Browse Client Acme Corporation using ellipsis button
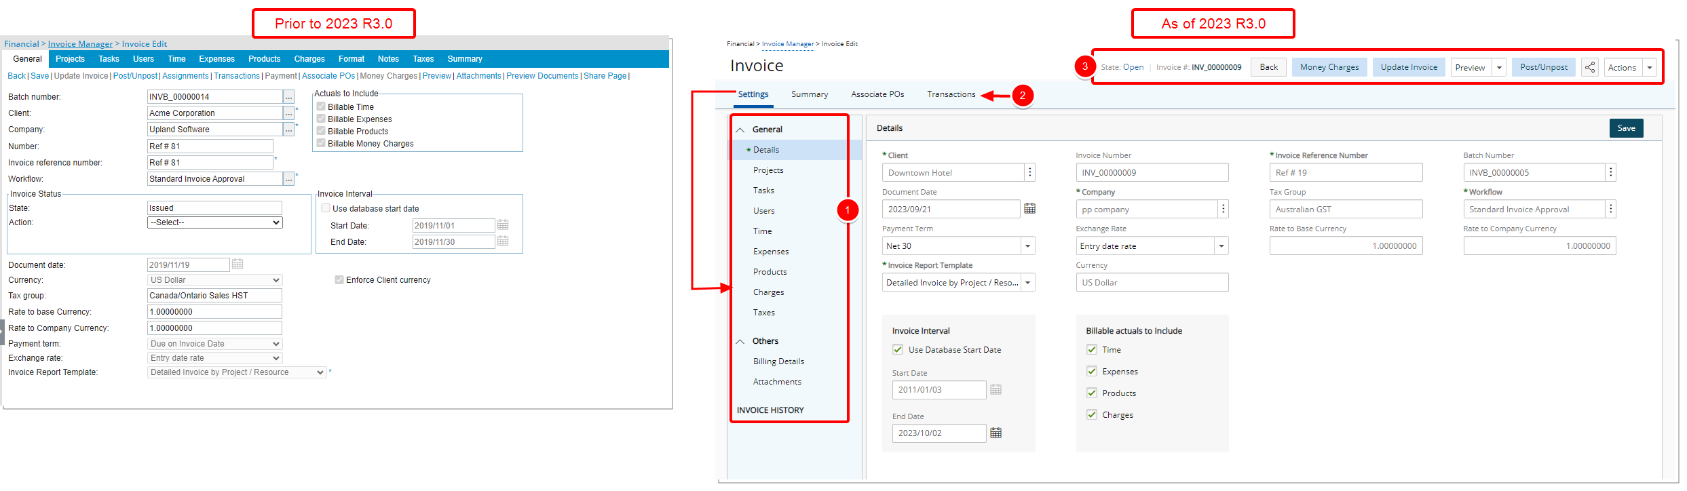 pos(289,113)
